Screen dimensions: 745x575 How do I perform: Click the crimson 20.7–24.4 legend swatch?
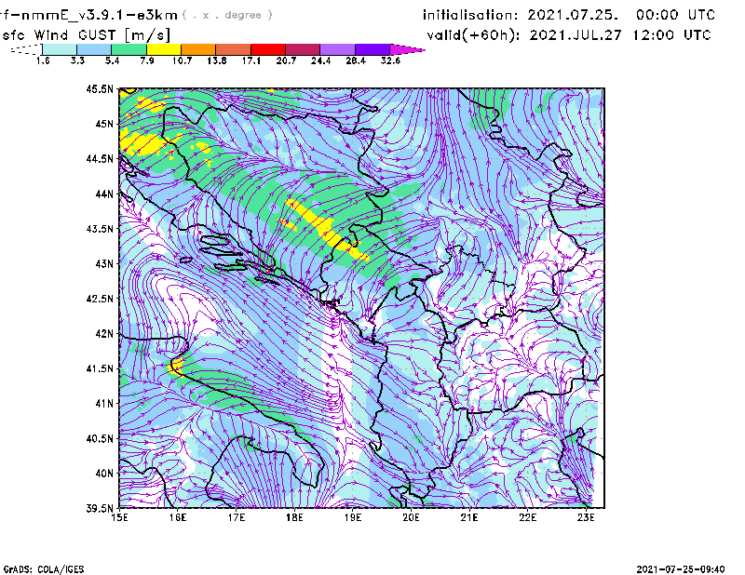(x=303, y=49)
